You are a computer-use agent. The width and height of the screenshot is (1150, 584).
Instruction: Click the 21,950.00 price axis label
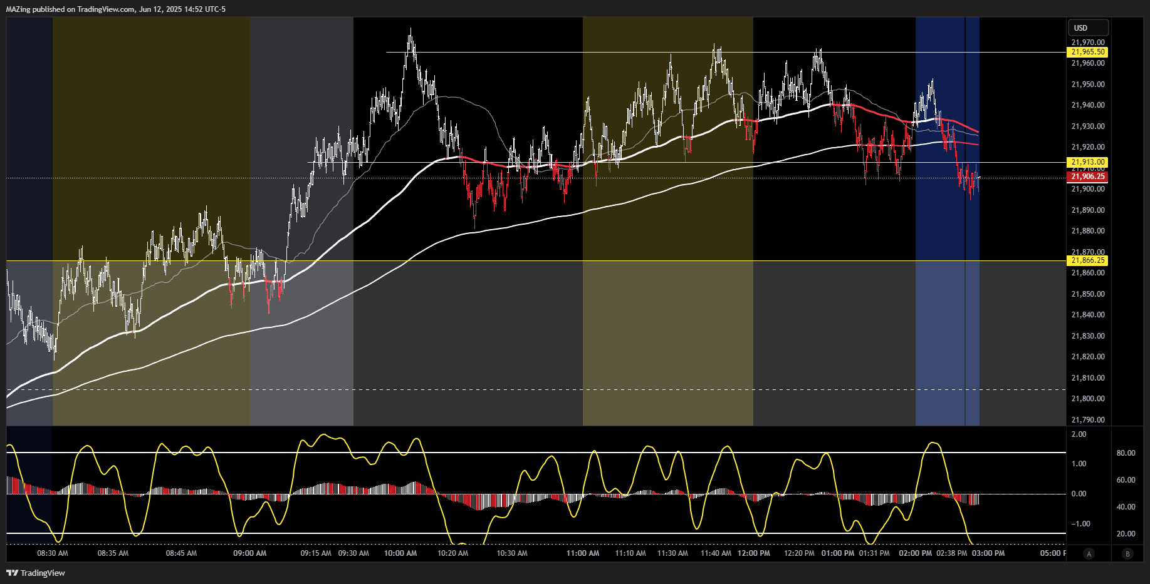[1088, 85]
